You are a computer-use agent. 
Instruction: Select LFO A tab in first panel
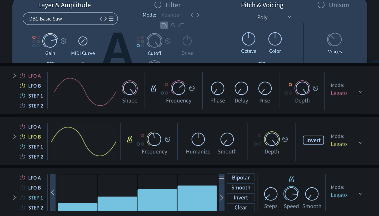pos(34,76)
